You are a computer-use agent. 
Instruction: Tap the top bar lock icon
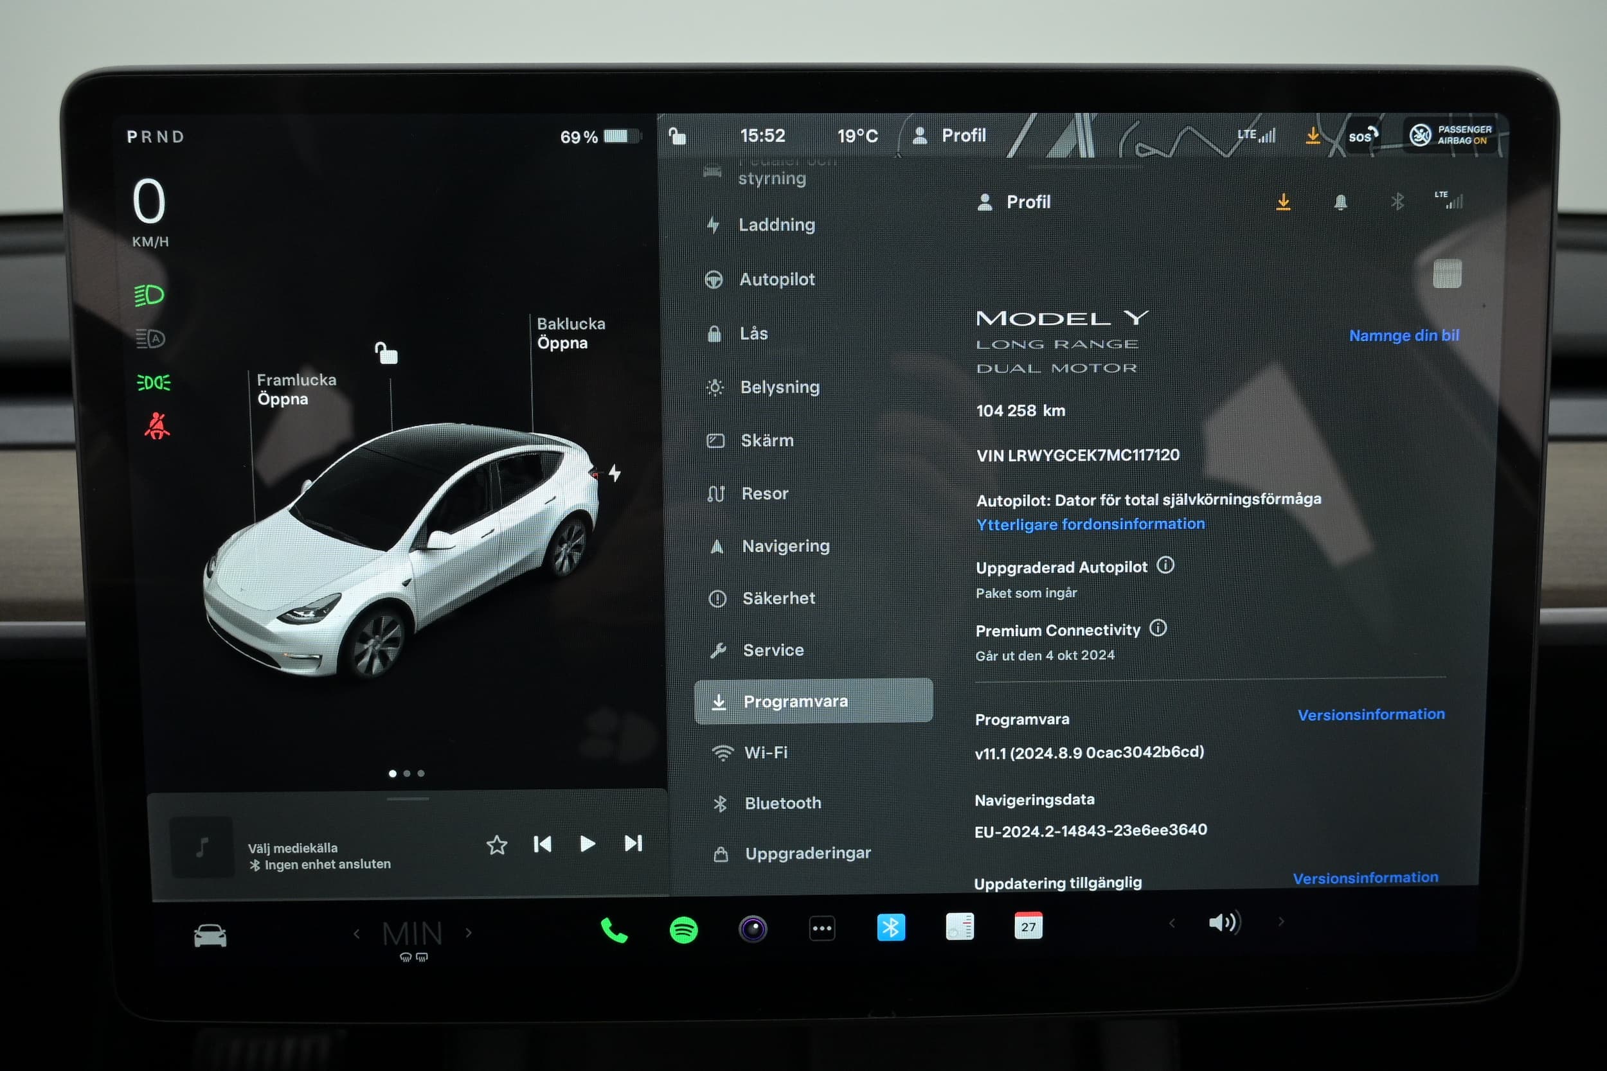tap(676, 136)
